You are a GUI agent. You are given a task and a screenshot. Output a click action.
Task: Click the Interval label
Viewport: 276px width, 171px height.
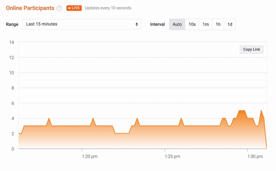[x=157, y=24]
